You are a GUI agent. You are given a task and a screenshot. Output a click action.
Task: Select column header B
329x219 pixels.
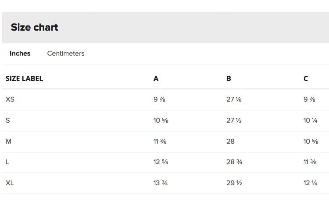point(229,78)
